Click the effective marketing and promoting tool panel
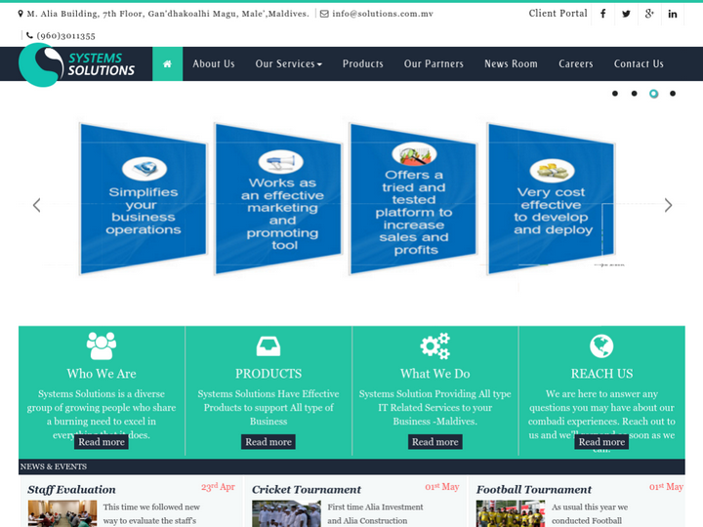Image resolution: width=703 pixels, height=527 pixels. [278, 199]
